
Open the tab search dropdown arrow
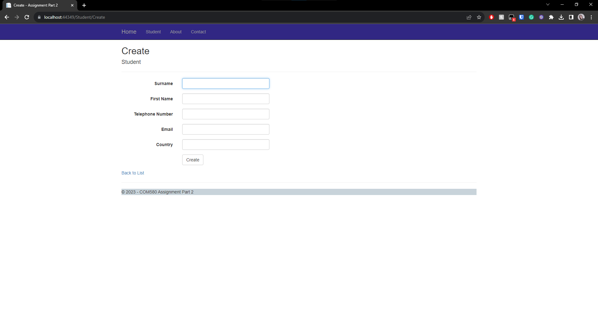[548, 4]
